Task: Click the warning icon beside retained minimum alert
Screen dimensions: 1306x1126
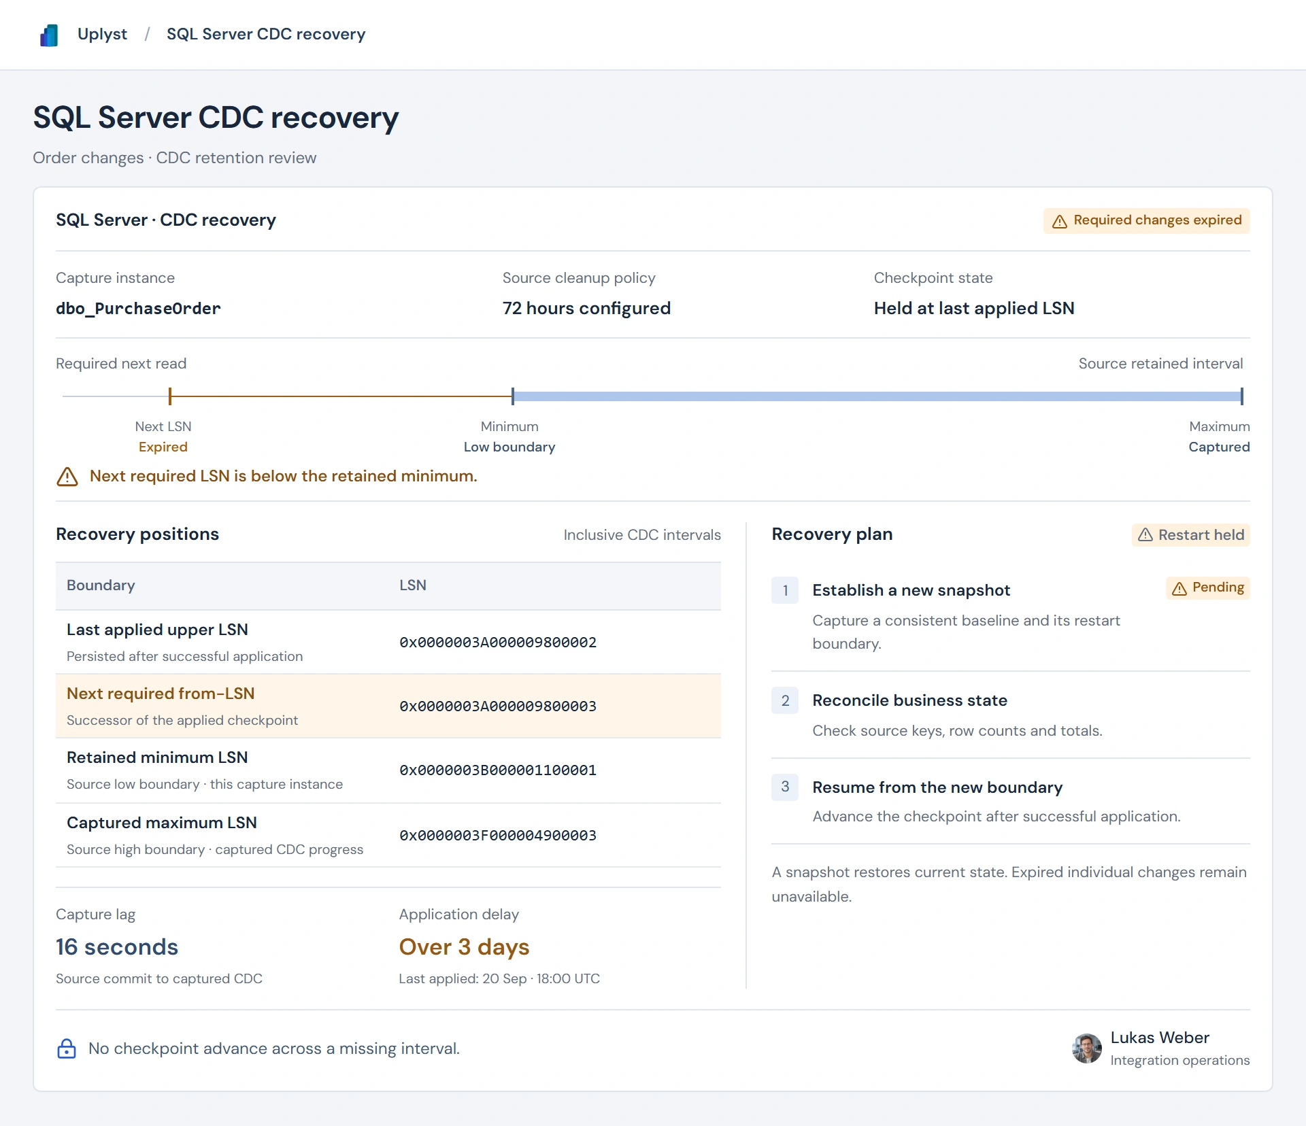Action: point(67,476)
